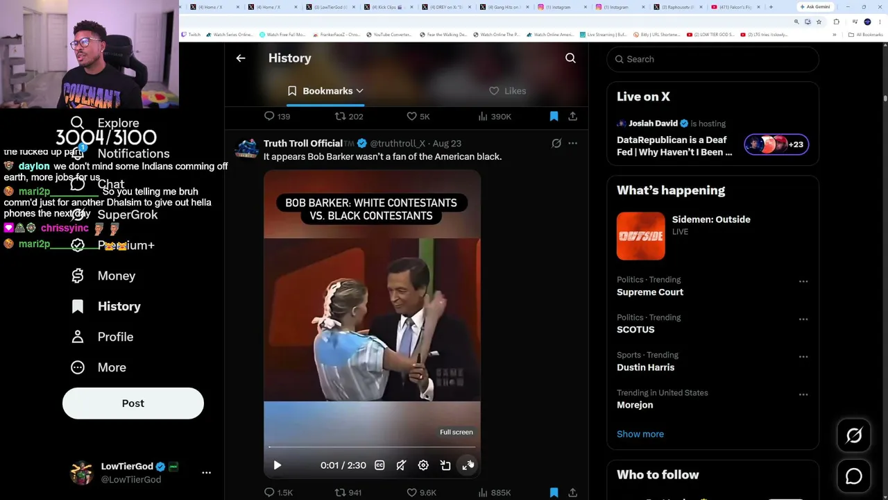This screenshot has width=888, height=500.
Task: Open LowTierGod account menu dots
Action: point(206,472)
